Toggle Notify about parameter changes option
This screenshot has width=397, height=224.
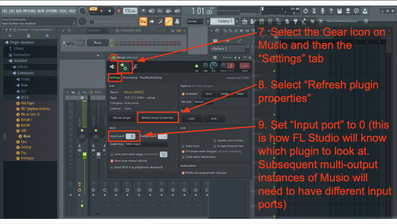click(x=183, y=173)
